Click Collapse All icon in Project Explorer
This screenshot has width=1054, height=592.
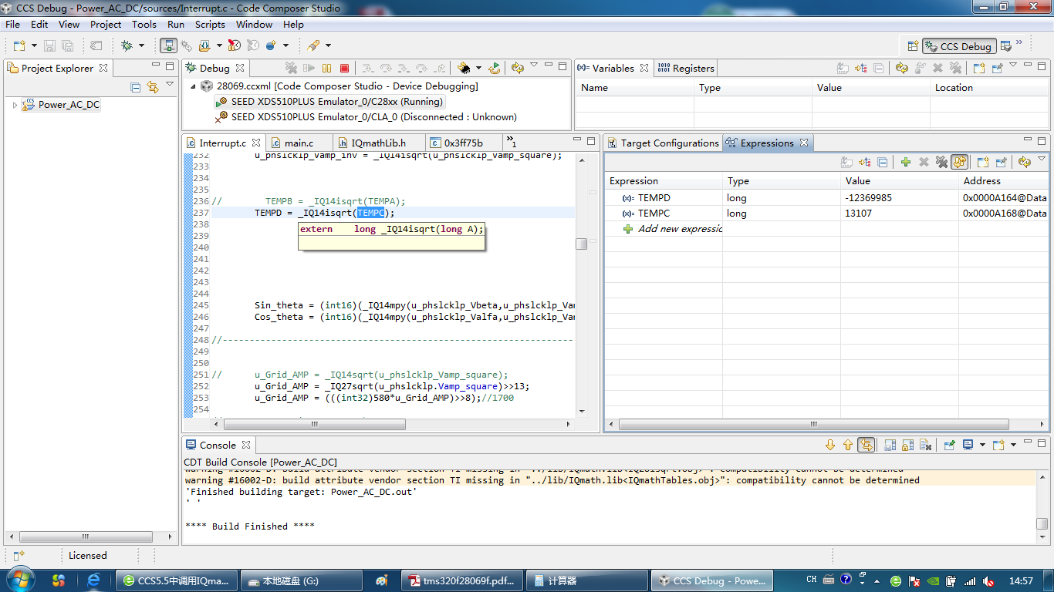[x=136, y=87]
